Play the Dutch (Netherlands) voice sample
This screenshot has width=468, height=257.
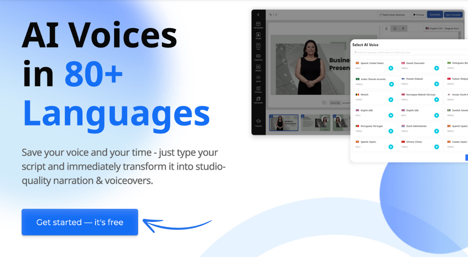coord(436,131)
